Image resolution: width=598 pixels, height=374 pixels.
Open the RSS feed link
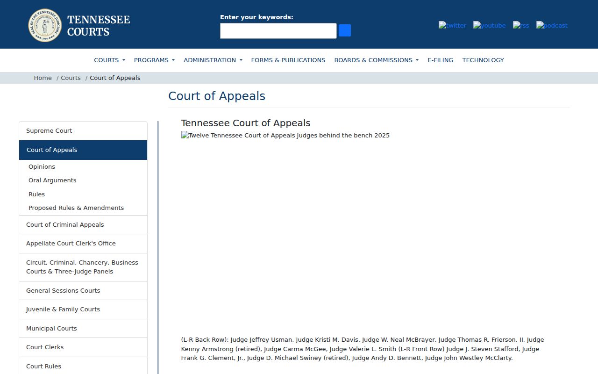coord(521,25)
